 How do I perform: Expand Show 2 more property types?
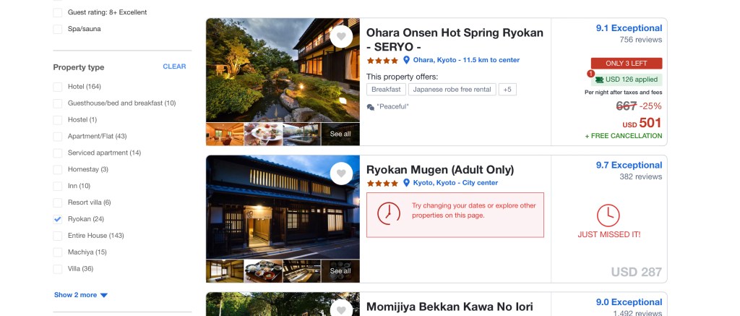point(81,295)
